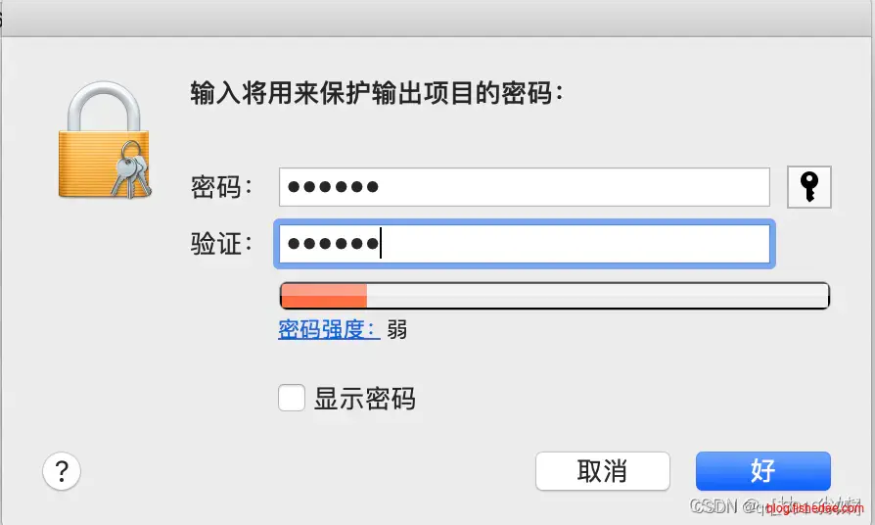Click the empty gray part of the strength bar

coord(597,296)
